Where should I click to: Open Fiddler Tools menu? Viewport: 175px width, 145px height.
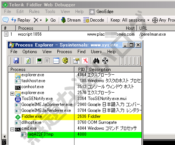[50, 12]
